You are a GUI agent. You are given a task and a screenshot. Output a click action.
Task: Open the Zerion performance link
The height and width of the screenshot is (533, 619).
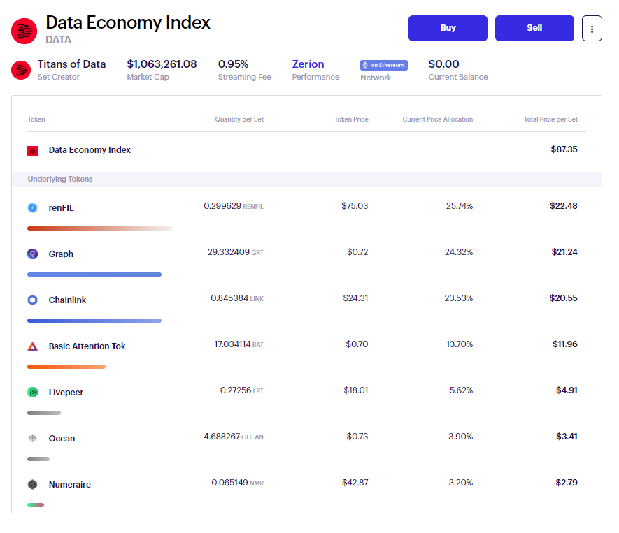click(308, 64)
